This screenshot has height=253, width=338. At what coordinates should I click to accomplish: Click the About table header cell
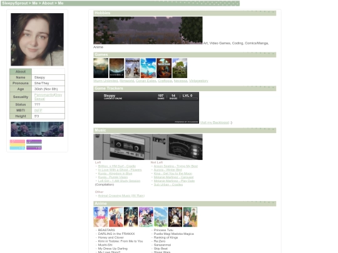pos(21,72)
